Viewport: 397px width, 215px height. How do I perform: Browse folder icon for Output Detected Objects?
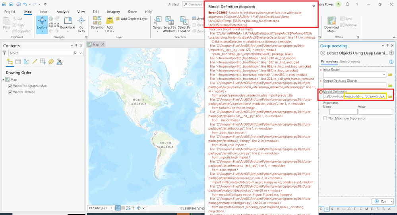point(390,85)
